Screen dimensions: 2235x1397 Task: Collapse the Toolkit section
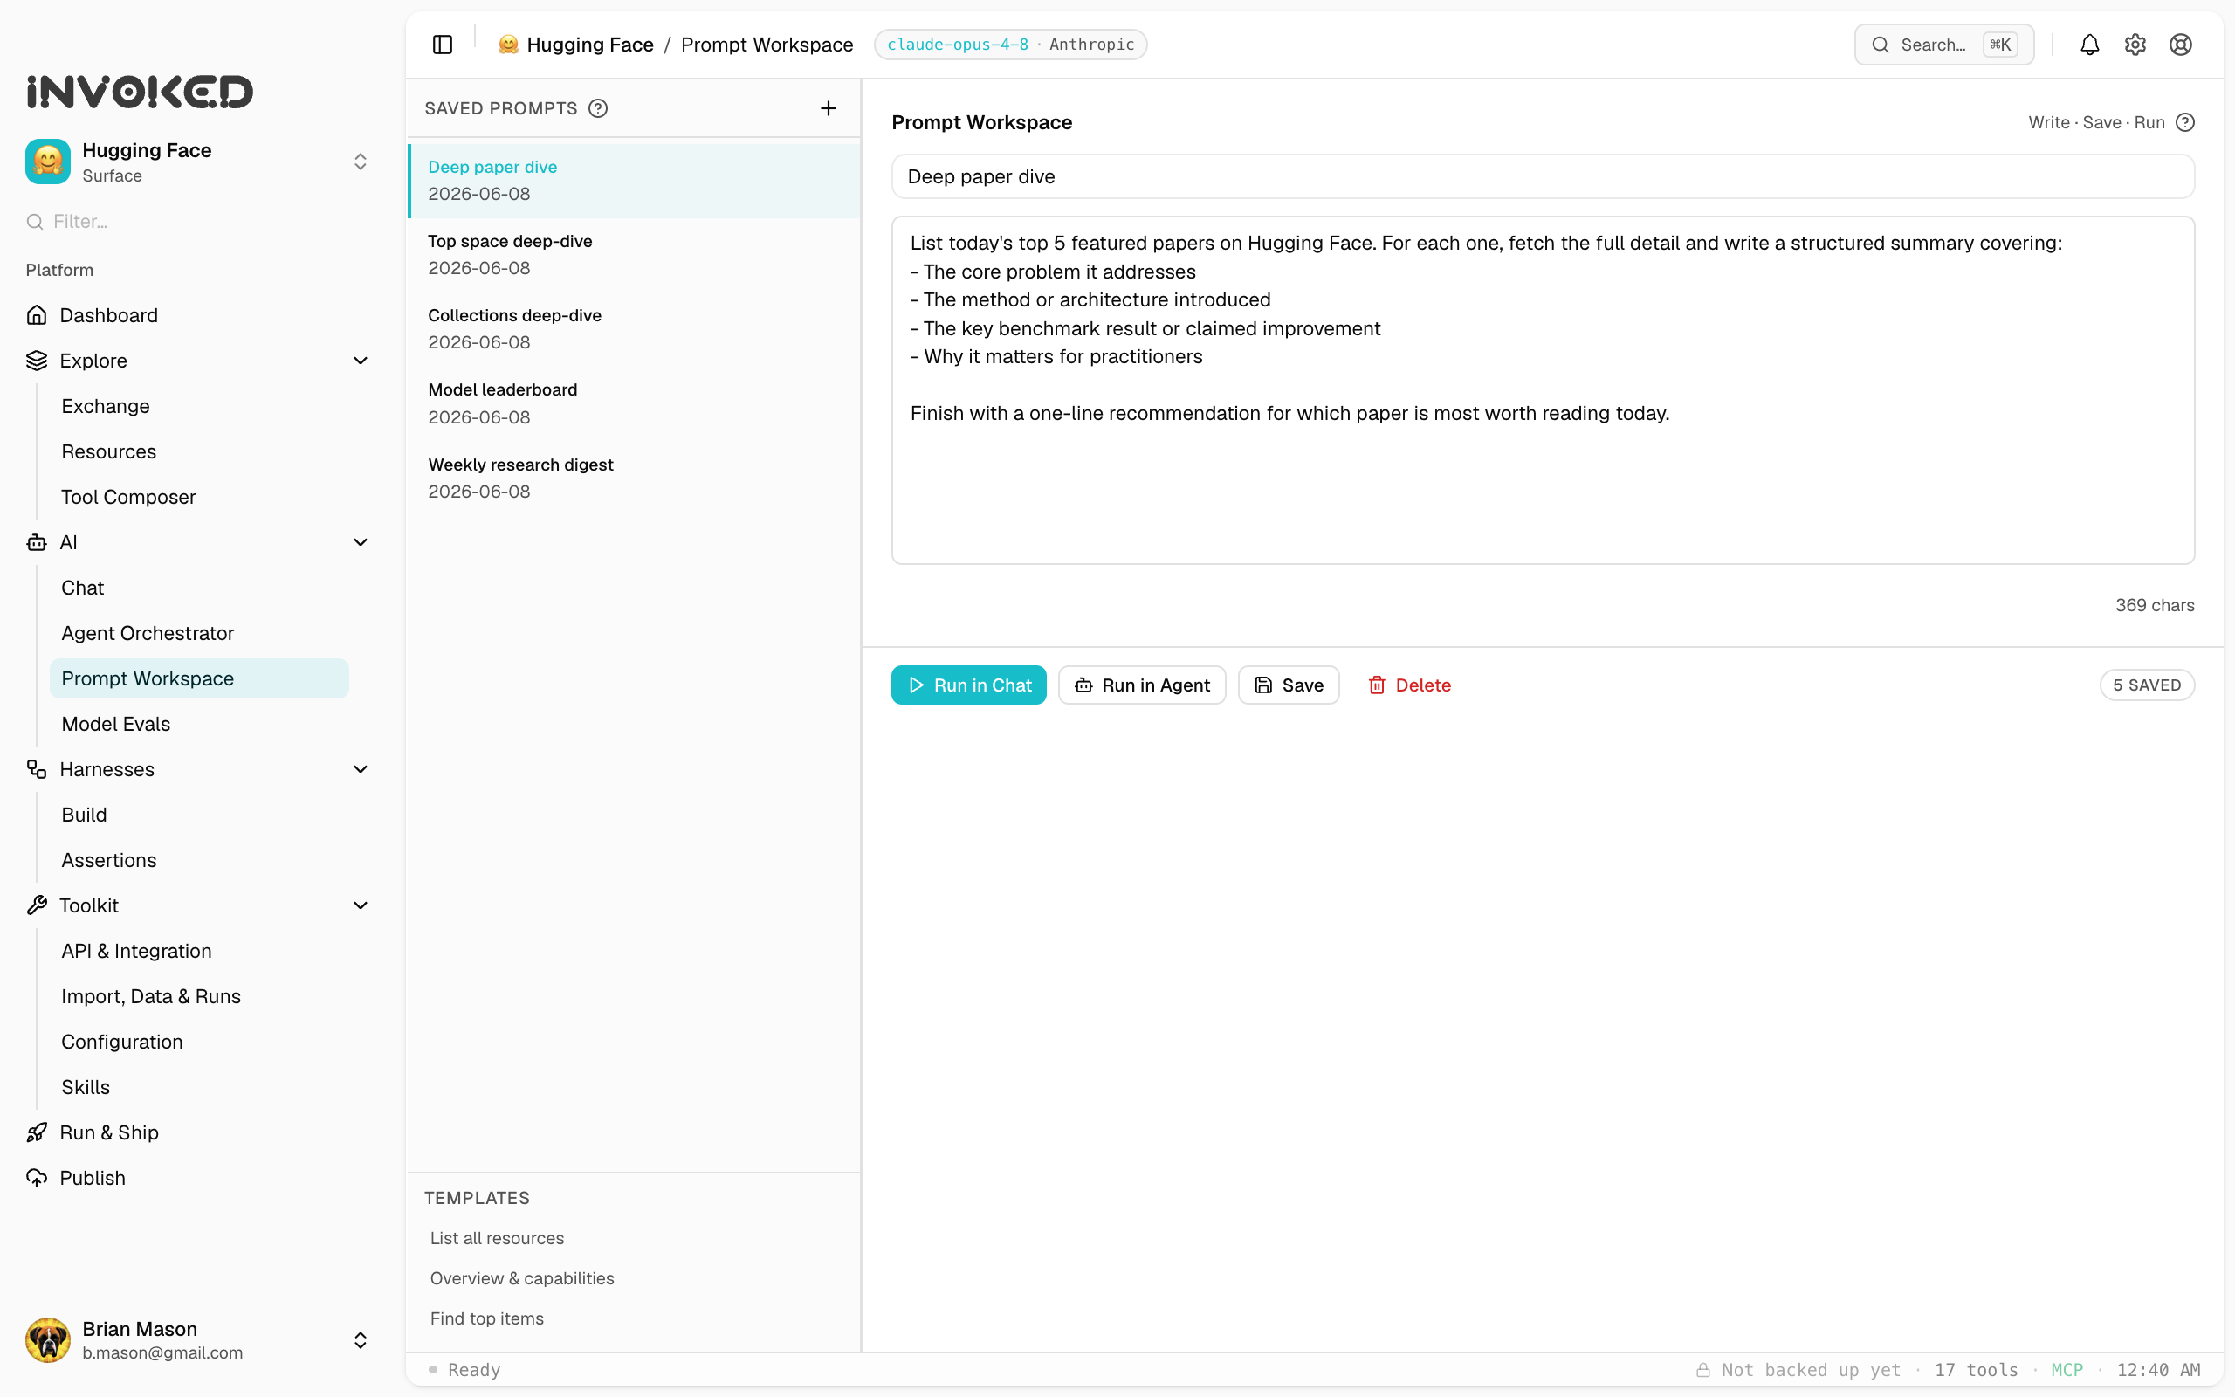(361, 905)
